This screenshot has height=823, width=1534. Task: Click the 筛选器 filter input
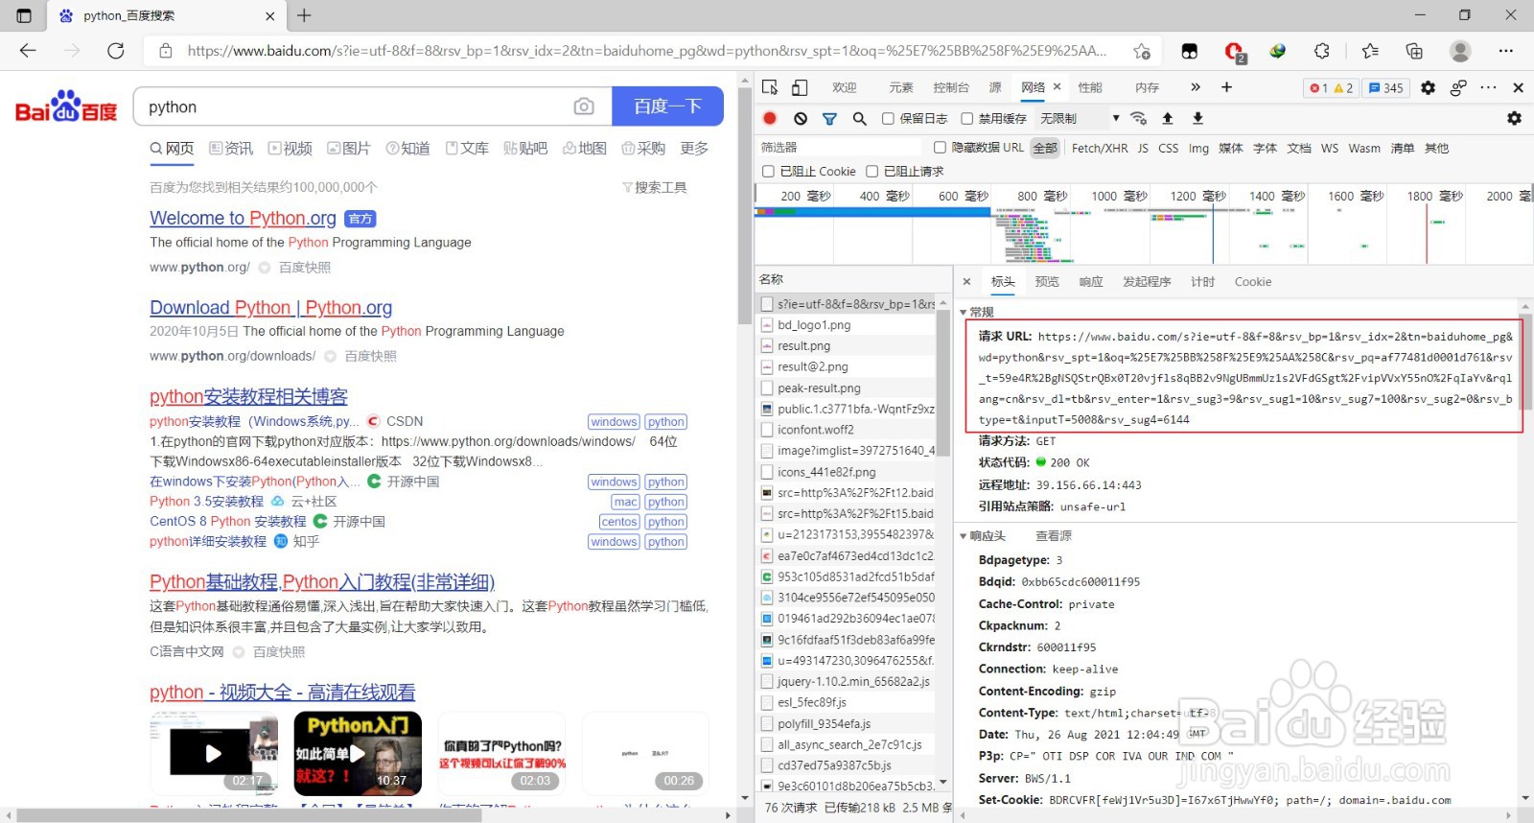click(x=840, y=147)
